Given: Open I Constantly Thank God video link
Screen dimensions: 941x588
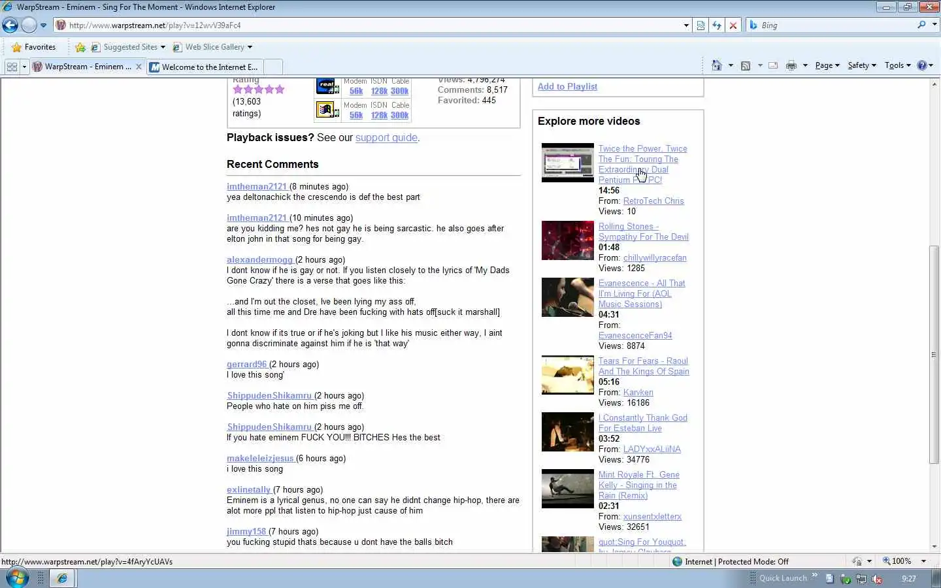Looking at the screenshot, I should point(643,423).
